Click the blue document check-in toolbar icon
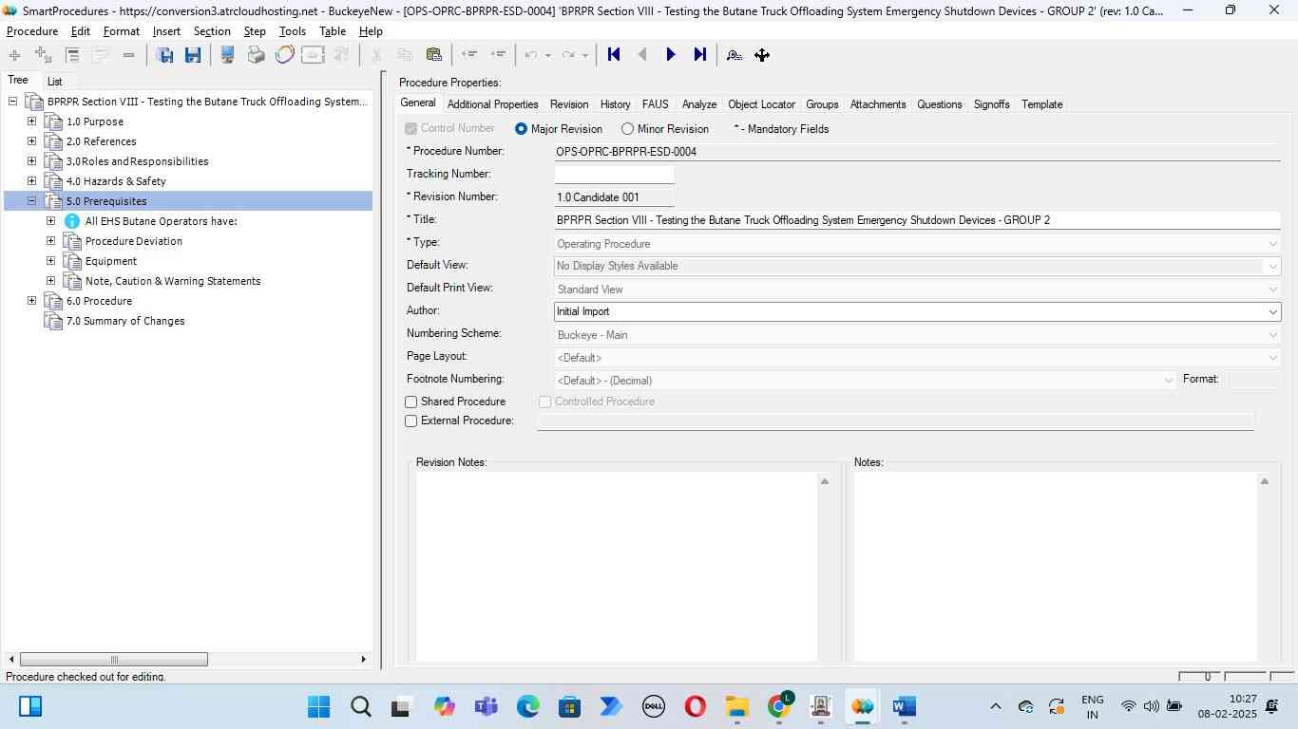This screenshot has height=729, width=1298. click(x=228, y=55)
